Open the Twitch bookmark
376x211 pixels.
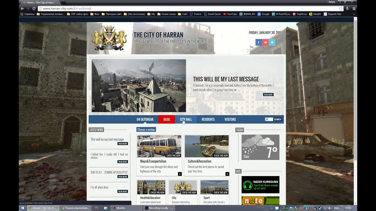coord(196,14)
